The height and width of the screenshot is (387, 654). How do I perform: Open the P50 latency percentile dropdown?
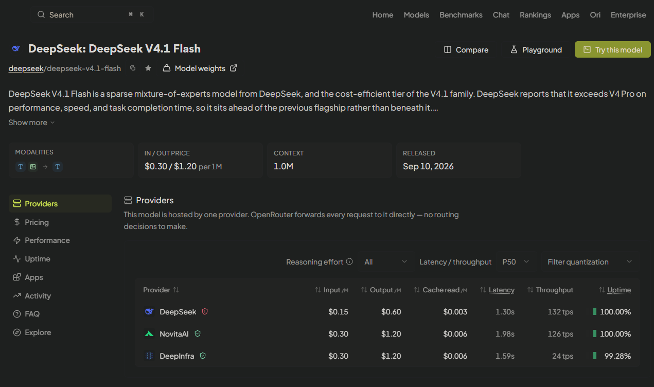coord(516,262)
